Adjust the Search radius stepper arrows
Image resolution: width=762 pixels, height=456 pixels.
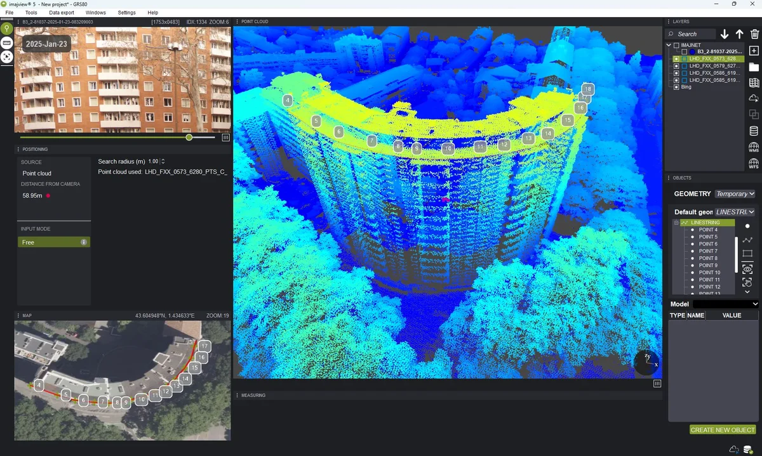(x=163, y=162)
